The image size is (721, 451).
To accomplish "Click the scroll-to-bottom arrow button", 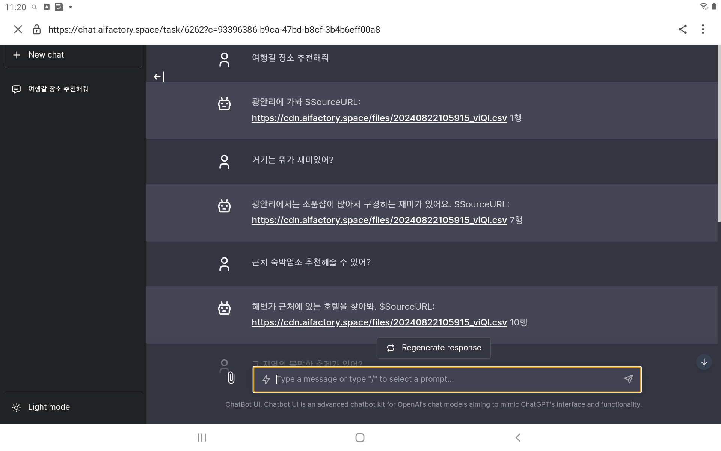I will [x=704, y=362].
